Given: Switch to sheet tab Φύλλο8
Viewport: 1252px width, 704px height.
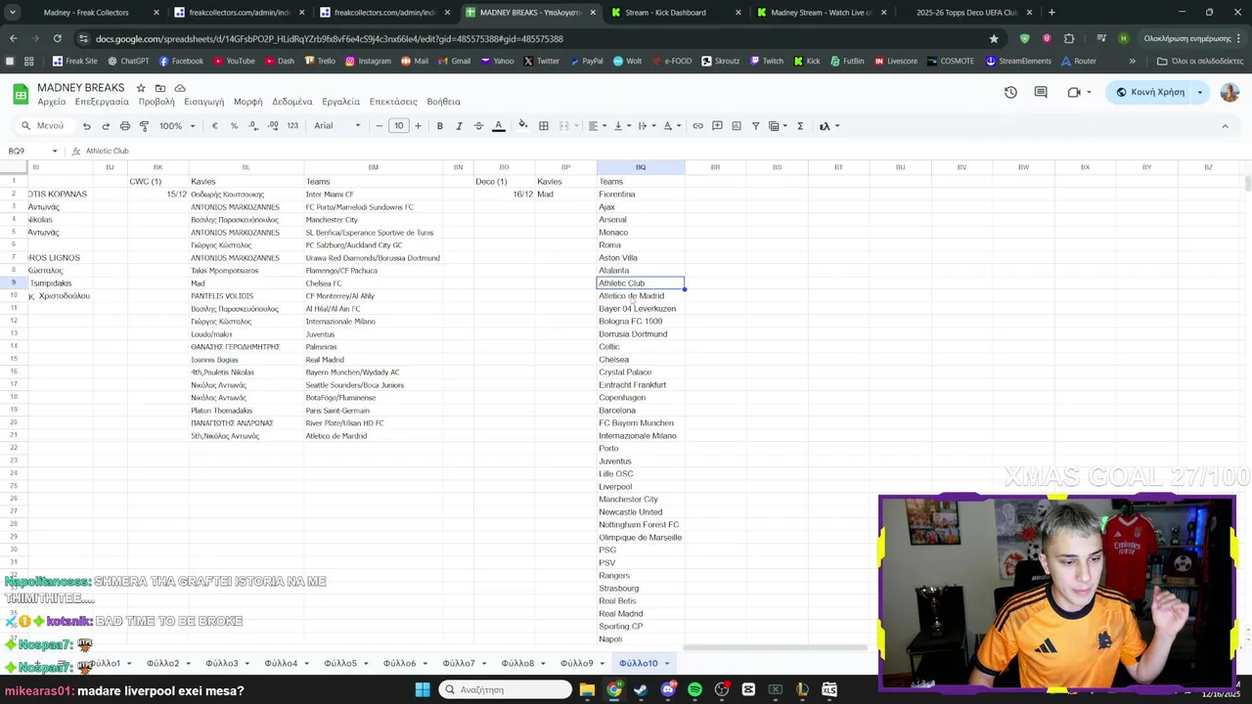Looking at the screenshot, I should coord(517,664).
